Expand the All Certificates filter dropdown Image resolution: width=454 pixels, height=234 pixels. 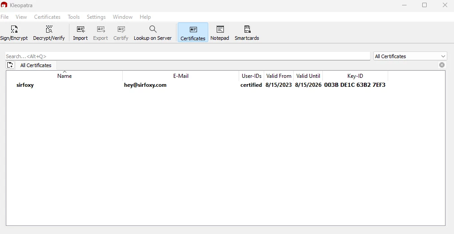(410, 56)
